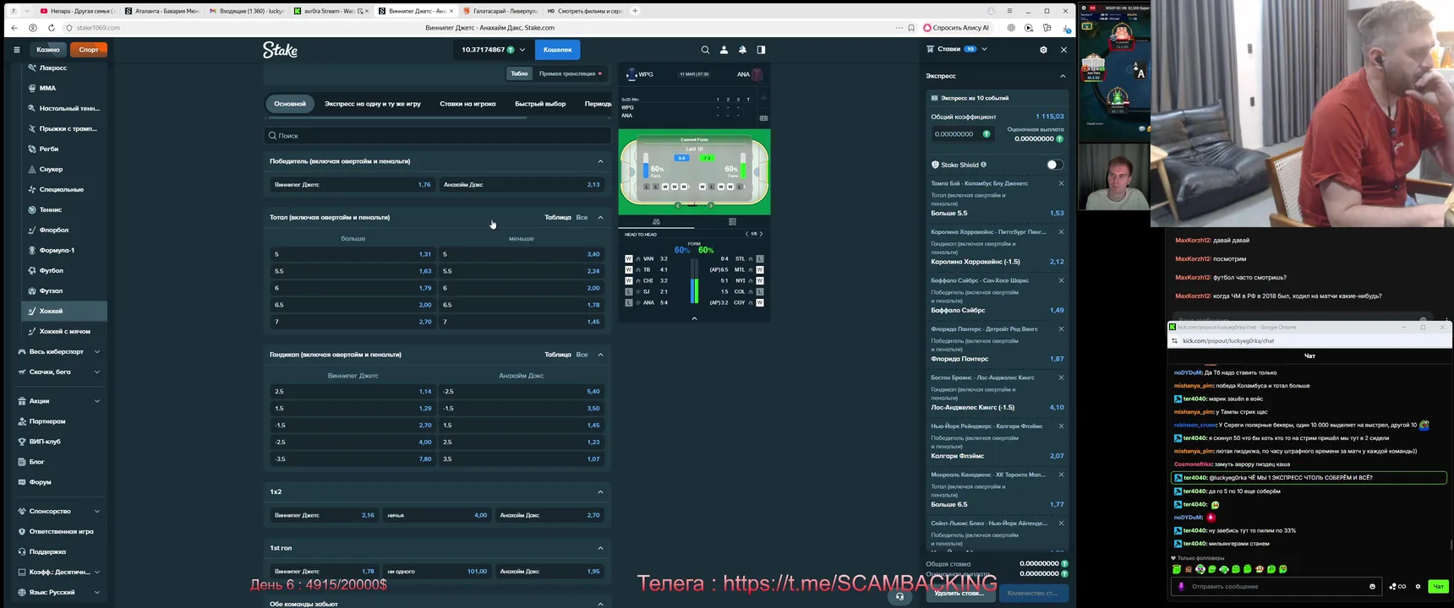Open the Кошелек wallet button
Image resolution: width=1454 pixels, height=608 pixels.
point(557,50)
